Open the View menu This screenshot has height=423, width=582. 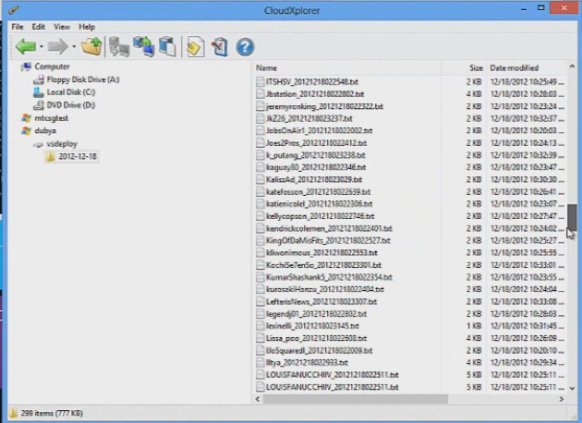point(62,27)
